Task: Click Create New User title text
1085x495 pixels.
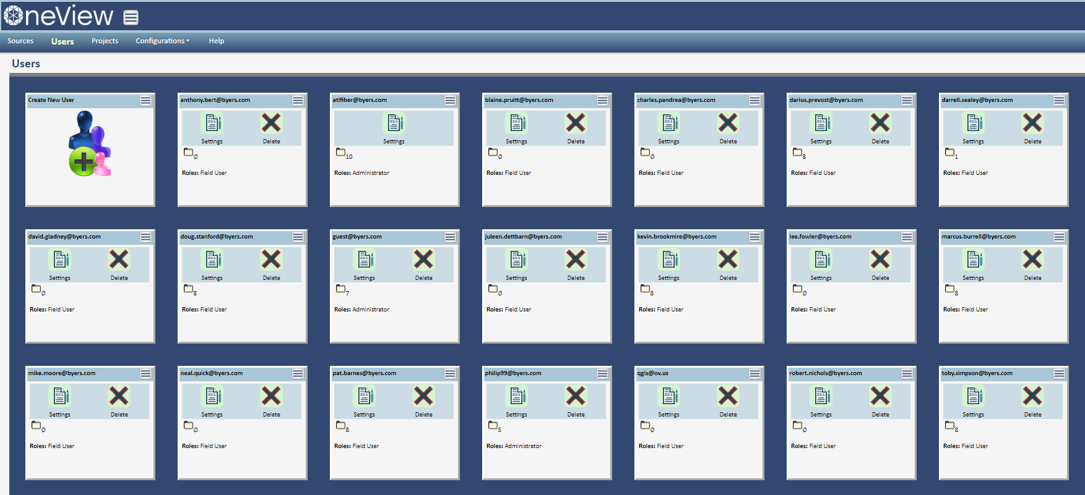Action: [x=51, y=100]
